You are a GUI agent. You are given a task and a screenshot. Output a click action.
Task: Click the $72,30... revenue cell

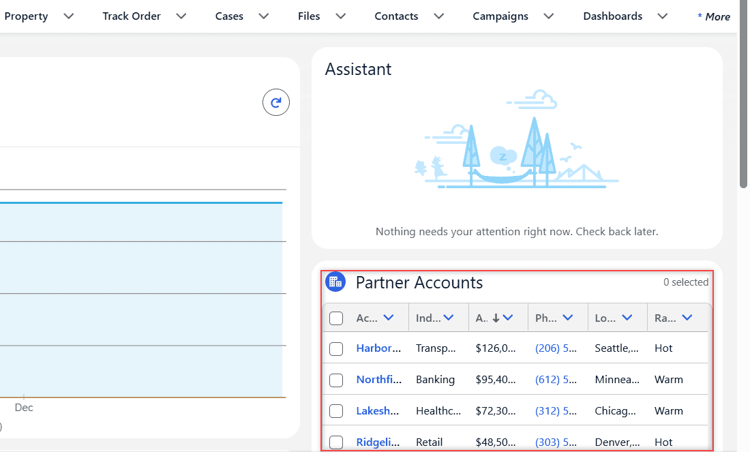point(496,410)
